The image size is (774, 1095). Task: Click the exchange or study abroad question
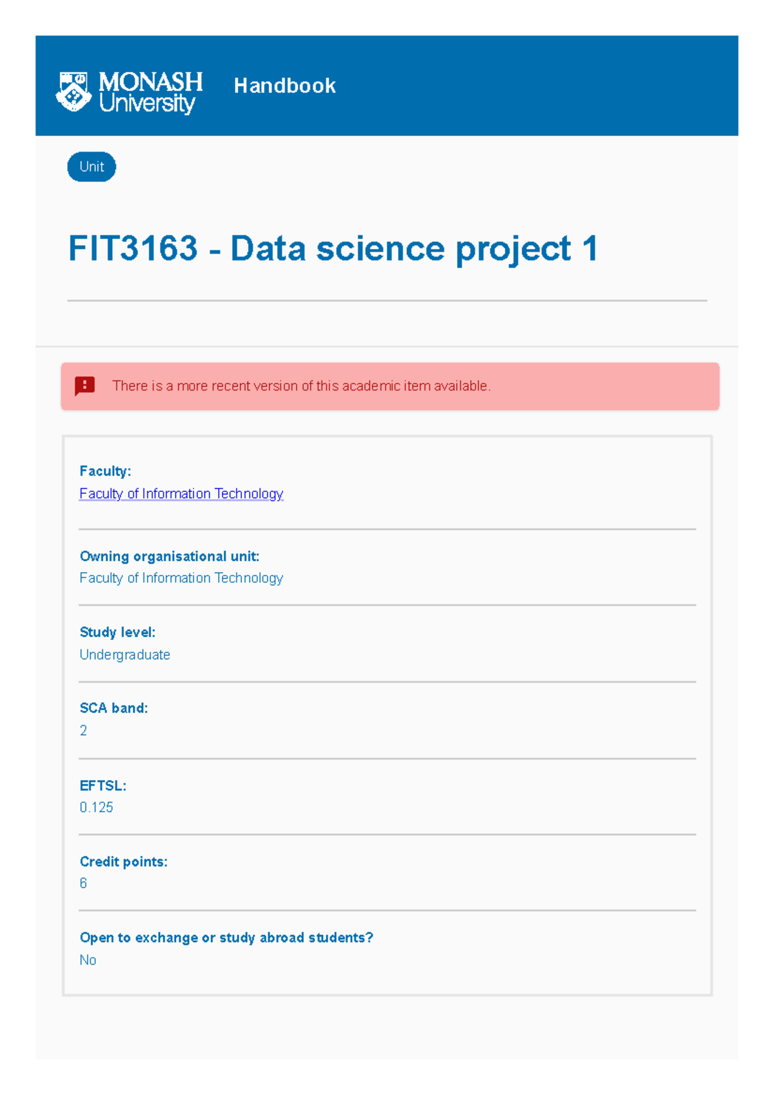coord(226,937)
